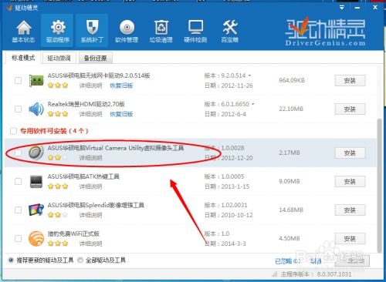Click the ASUS华硕电脑ATK热键工具 title
This screenshot has width=386, height=282.
coord(83,176)
